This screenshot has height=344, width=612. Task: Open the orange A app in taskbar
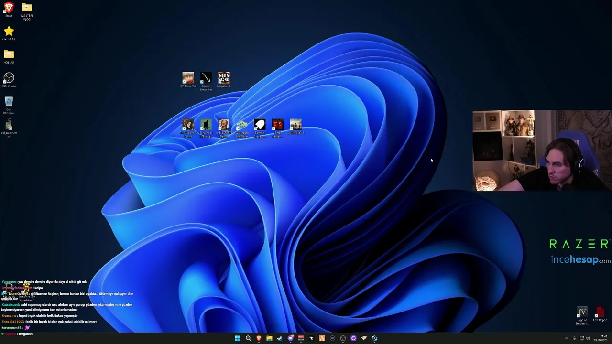click(x=322, y=338)
